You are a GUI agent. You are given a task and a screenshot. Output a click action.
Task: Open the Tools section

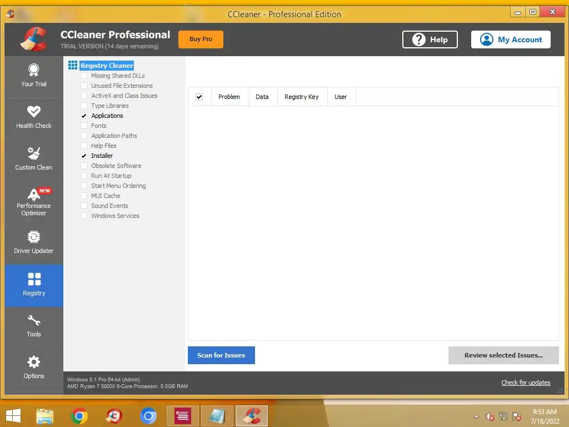[34, 327]
